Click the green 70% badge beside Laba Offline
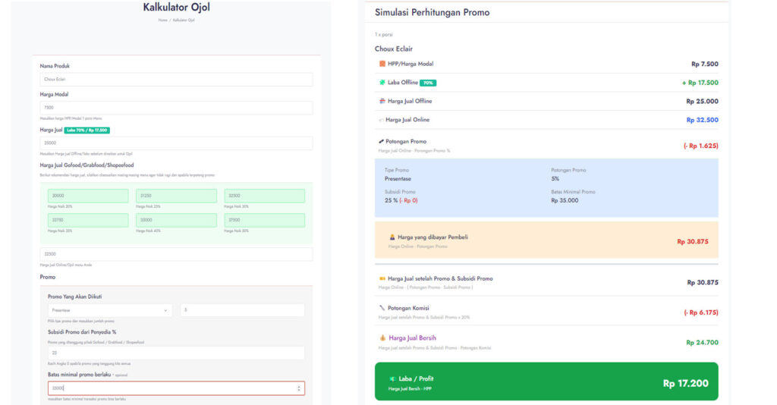 point(428,83)
